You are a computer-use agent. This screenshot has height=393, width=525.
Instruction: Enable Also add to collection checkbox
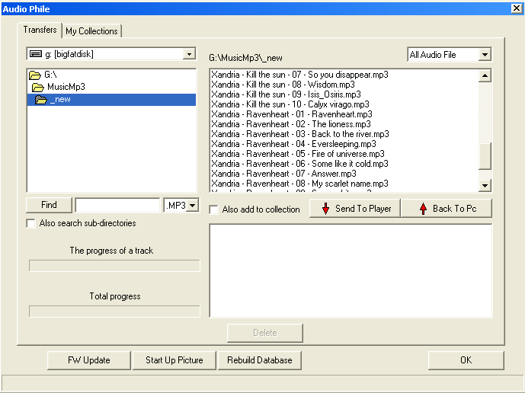click(x=213, y=210)
